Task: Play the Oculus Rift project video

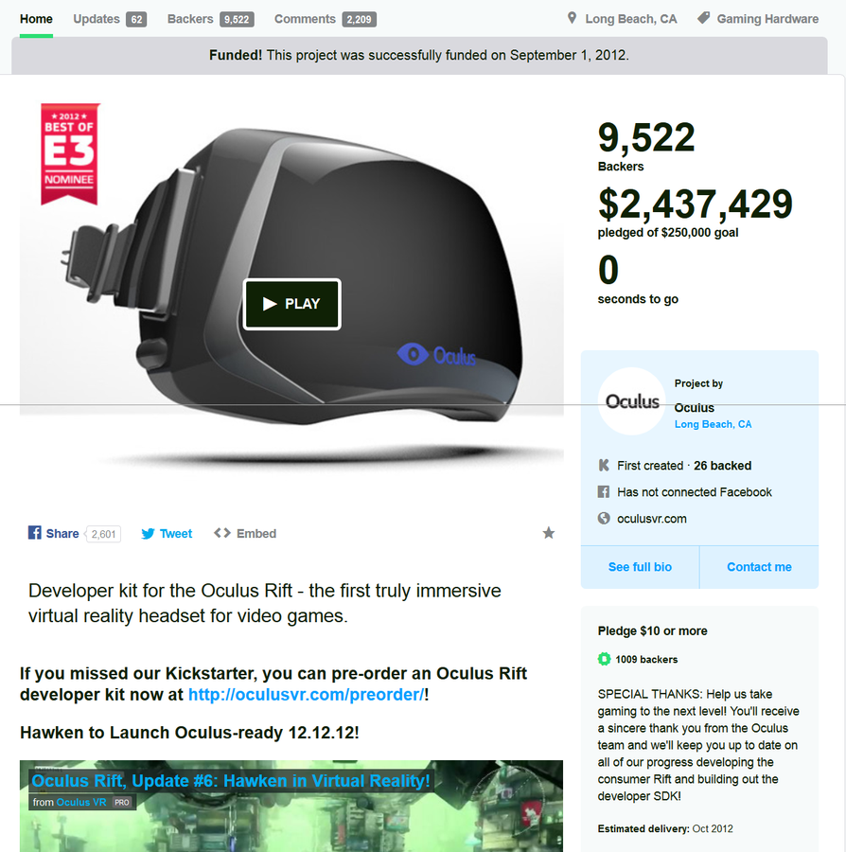Action: (x=292, y=304)
